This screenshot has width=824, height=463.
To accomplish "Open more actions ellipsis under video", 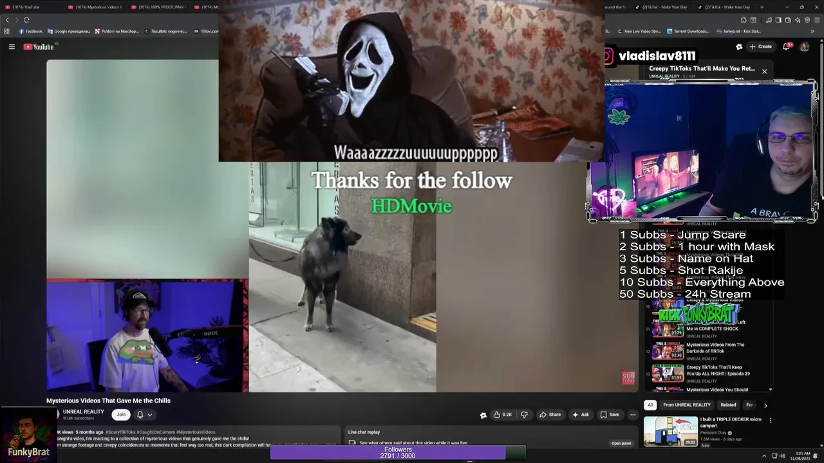I will click(x=633, y=415).
